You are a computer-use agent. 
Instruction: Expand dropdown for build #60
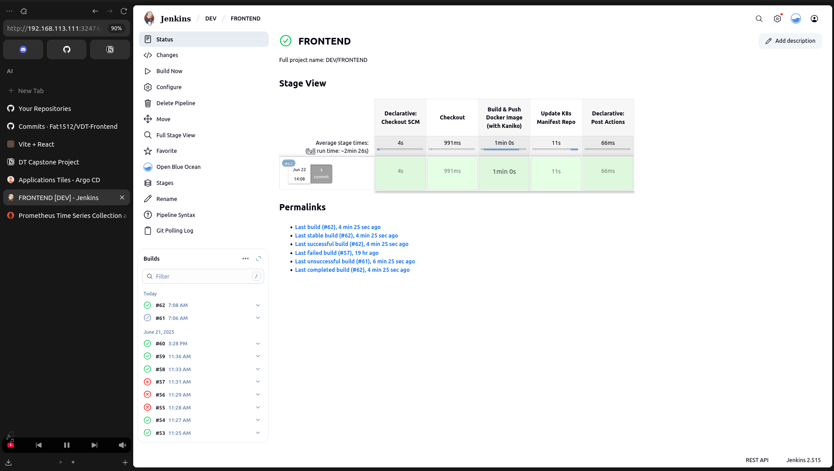[258, 344]
